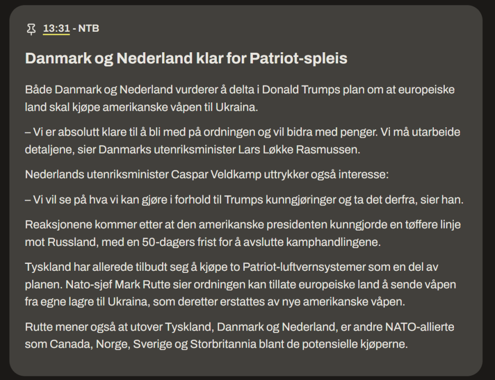Click the paragraph starting "Reaksjonene kommer etter"

point(242,233)
